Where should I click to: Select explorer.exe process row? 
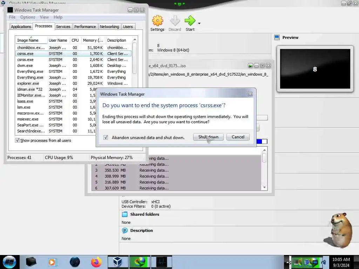73,83
